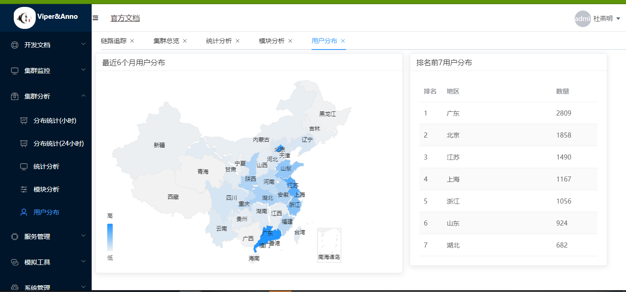Switch to the 集群总览 tab

(166, 41)
